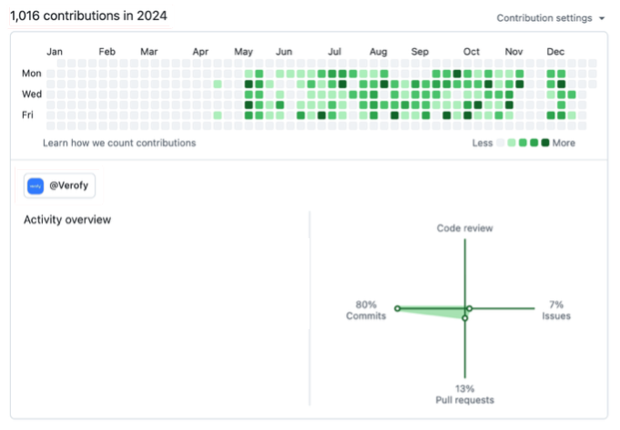Click the 7% Issues label
Viewport: 620px width, 430px height.
(556, 310)
